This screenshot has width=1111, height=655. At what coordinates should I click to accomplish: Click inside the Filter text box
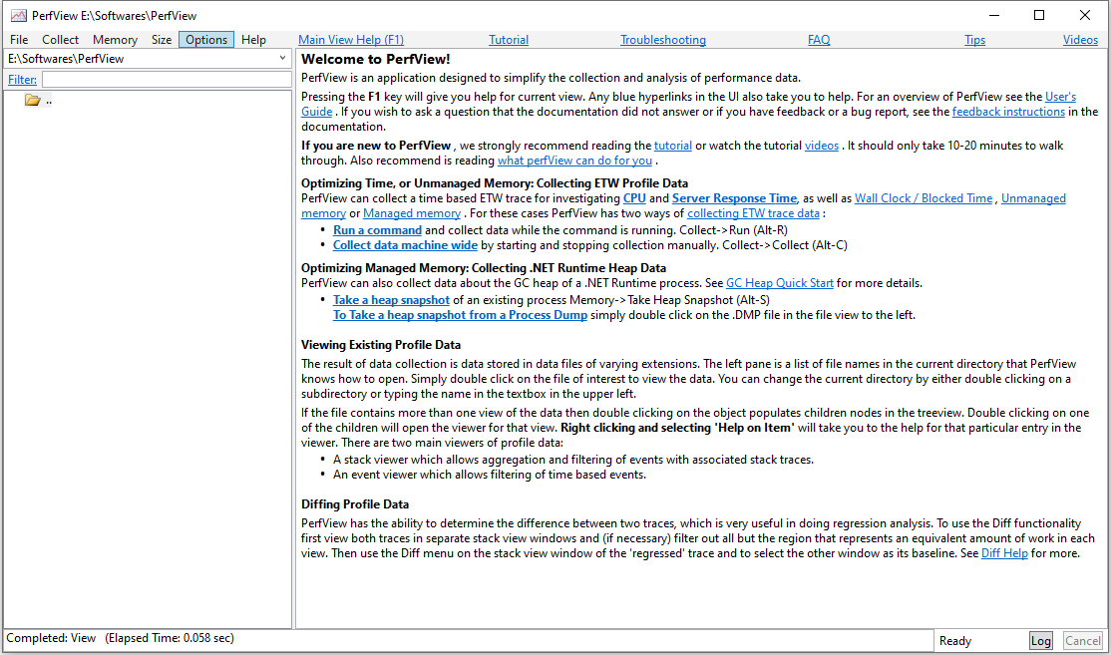point(167,80)
